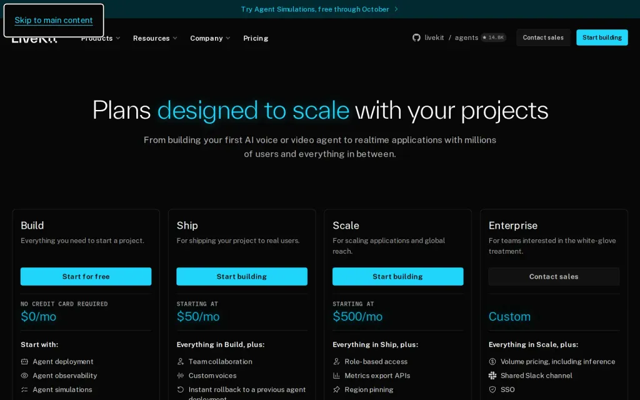Click Everything in Ship, plus: heading
Image resolution: width=640 pixels, height=400 pixels.
(375, 344)
